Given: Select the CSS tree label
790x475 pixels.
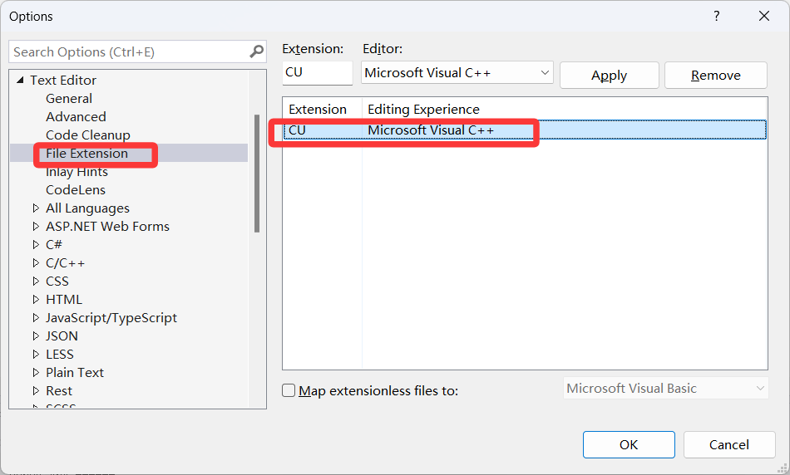Looking at the screenshot, I should 57,281.
